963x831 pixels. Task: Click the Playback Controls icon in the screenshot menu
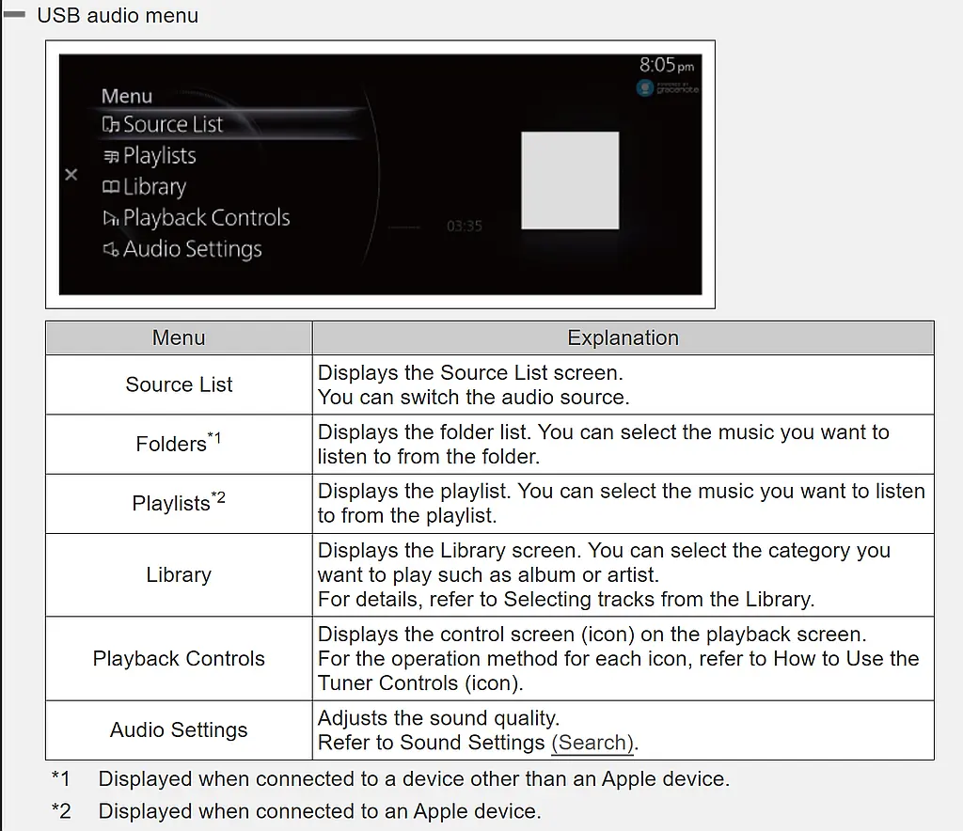click(111, 219)
